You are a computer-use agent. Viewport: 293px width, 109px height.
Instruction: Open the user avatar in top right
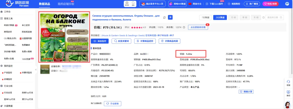click(x=287, y=4)
